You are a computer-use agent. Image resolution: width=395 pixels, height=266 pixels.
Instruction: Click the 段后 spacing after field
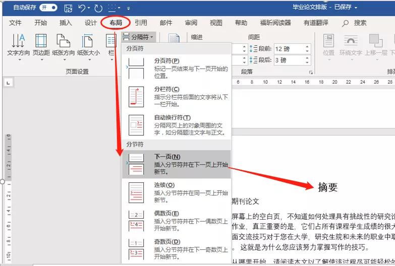coord(289,60)
